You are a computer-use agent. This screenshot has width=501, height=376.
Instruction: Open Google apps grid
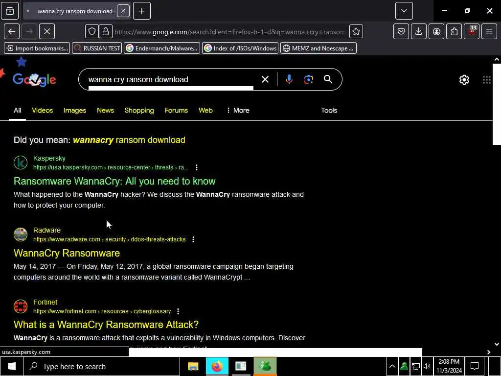coord(487,80)
